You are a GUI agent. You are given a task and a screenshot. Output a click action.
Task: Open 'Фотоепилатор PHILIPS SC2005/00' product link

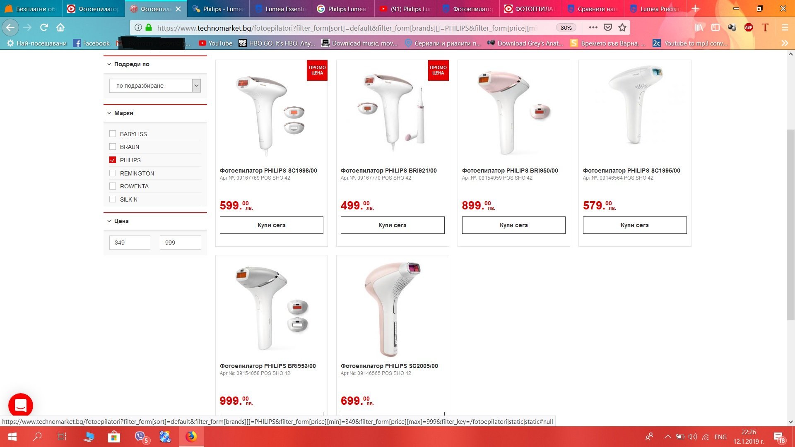click(389, 366)
